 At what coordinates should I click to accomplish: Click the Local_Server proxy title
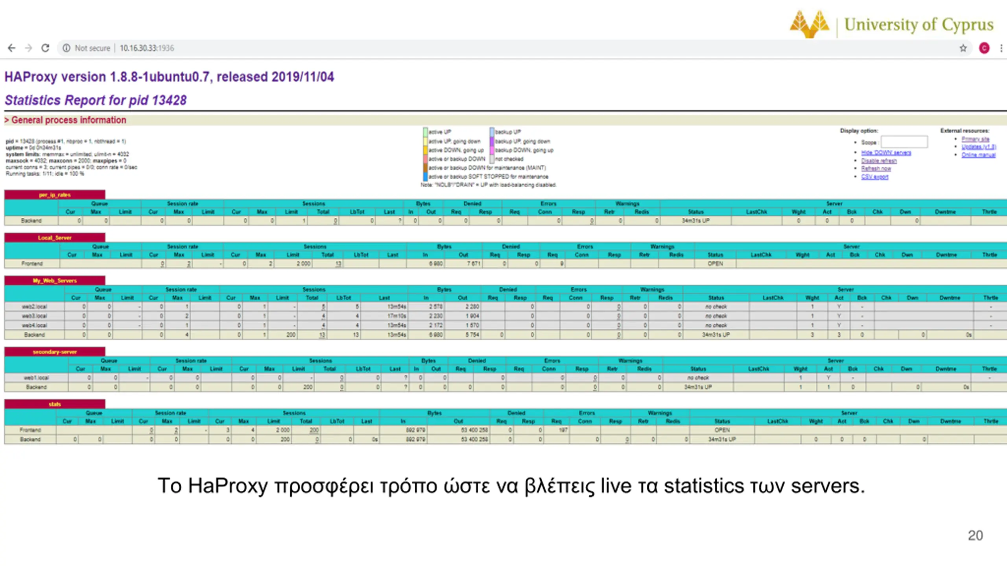click(x=55, y=237)
